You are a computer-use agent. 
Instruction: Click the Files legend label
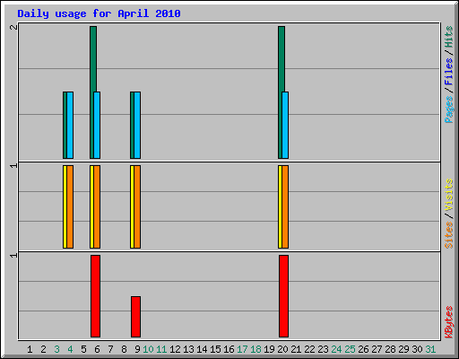(448, 72)
